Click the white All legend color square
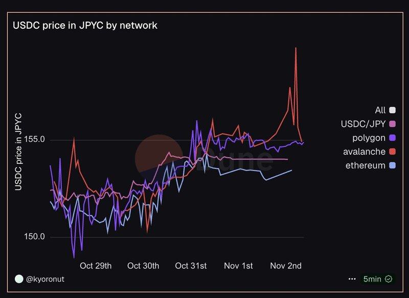This screenshot has height=298, width=409. pos(393,110)
